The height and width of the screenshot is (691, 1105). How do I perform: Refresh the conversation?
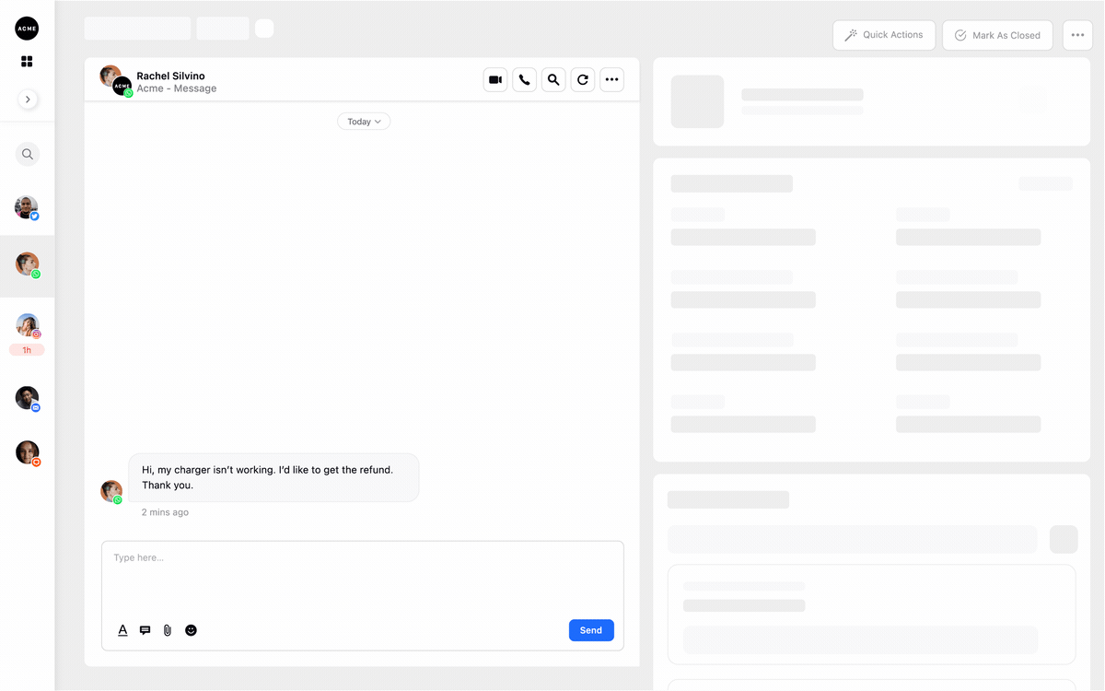583,80
